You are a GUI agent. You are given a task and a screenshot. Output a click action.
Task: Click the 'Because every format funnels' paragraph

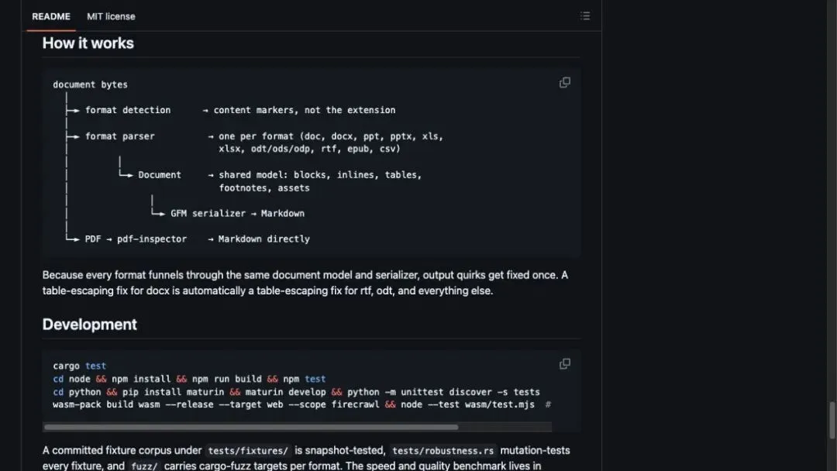click(305, 283)
